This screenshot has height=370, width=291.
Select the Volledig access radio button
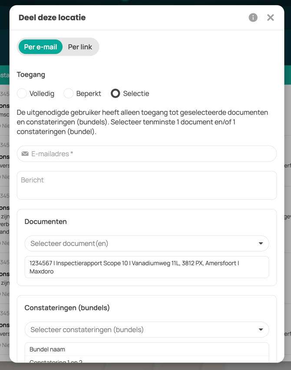tap(22, 94)
